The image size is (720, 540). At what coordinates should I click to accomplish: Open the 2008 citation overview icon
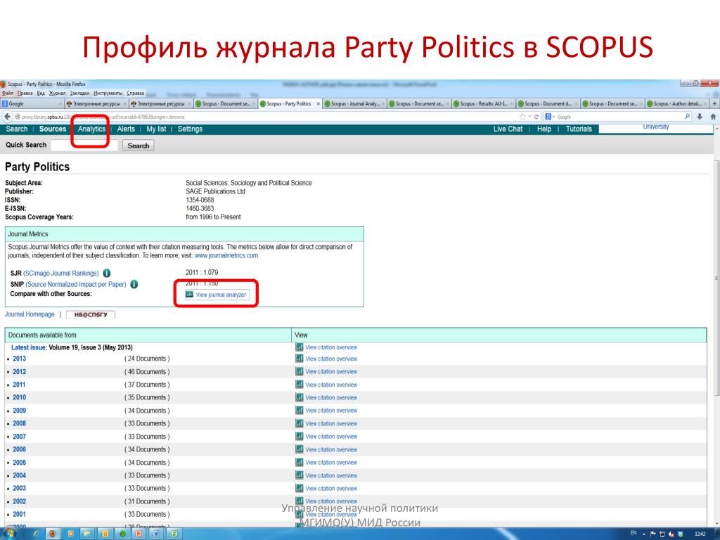click(300, 423)
